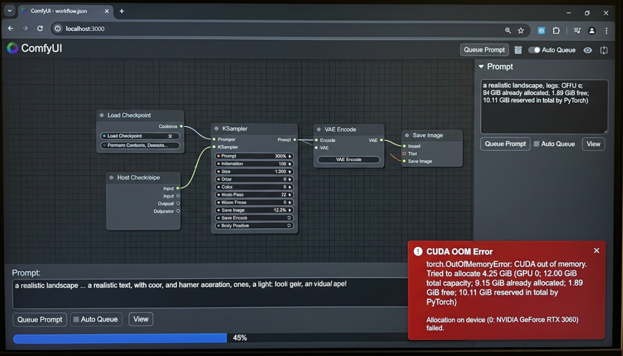This screenshot has width=623, height=356.
Task: Click Queue Prompt in the ComfyUI header
Action: (484, 50)
